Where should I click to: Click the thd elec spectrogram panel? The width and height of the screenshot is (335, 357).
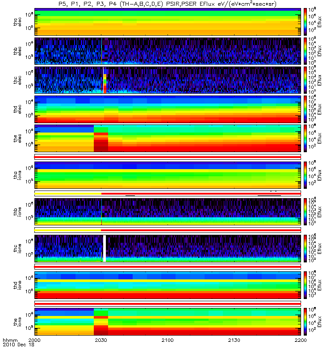(x=168, y=109)
